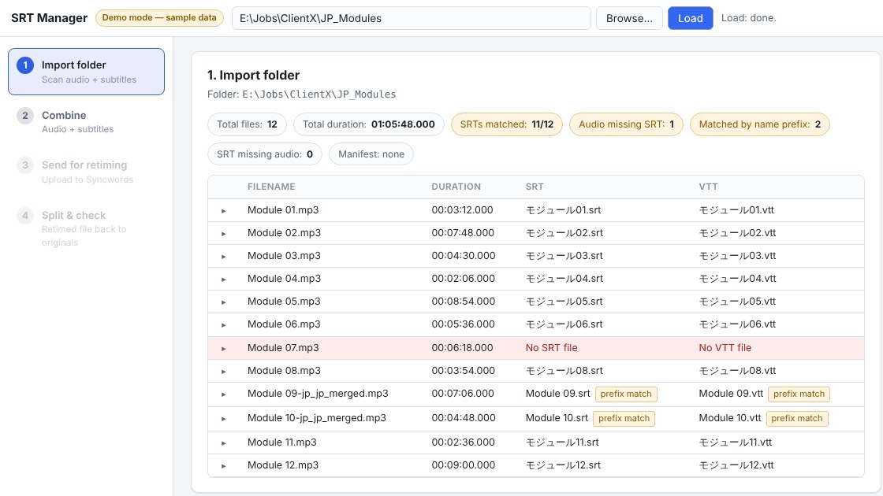Click the Load: done. status text
The width and height of the screenshot is (883, 496).
pyautogui.click(x=748, y=18)
